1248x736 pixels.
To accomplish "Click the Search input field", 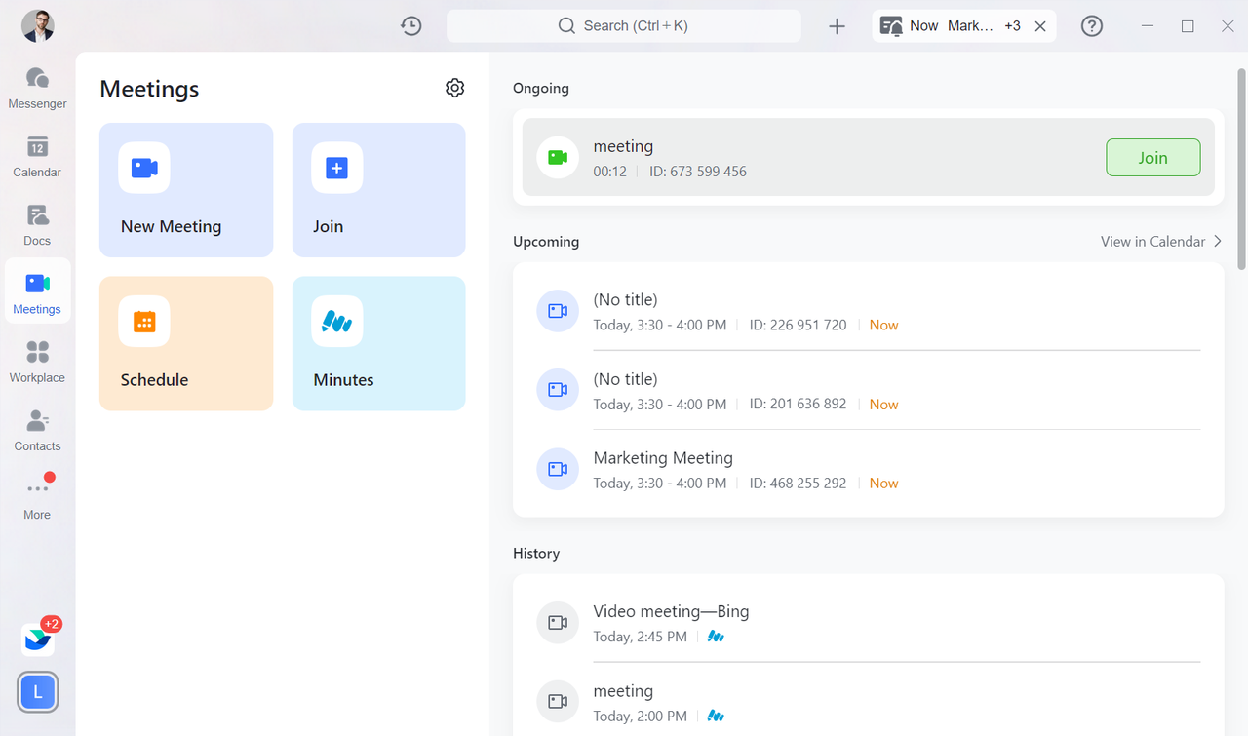I will pos(624,26).
